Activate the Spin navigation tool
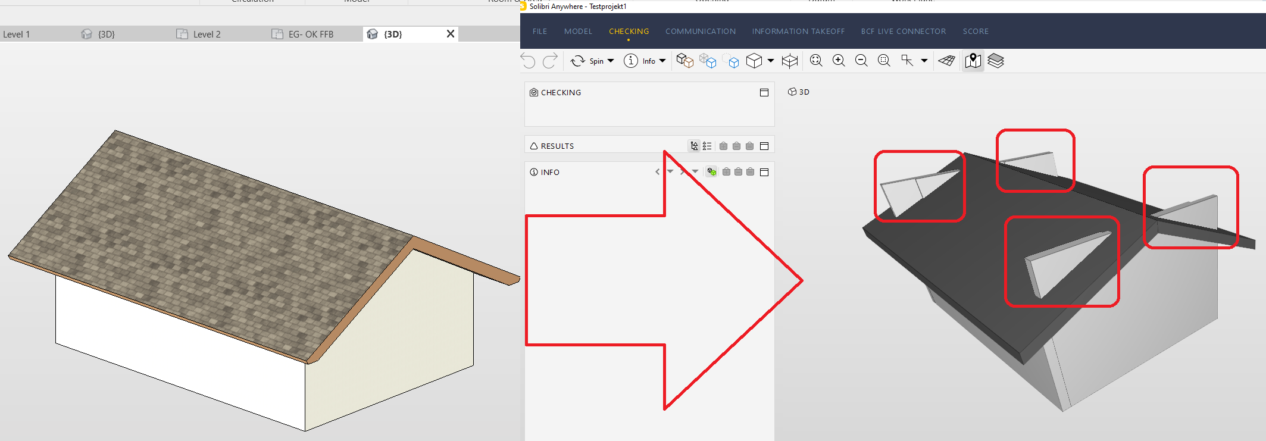This screenshot has width=1266, height=441. coord(577,61)
